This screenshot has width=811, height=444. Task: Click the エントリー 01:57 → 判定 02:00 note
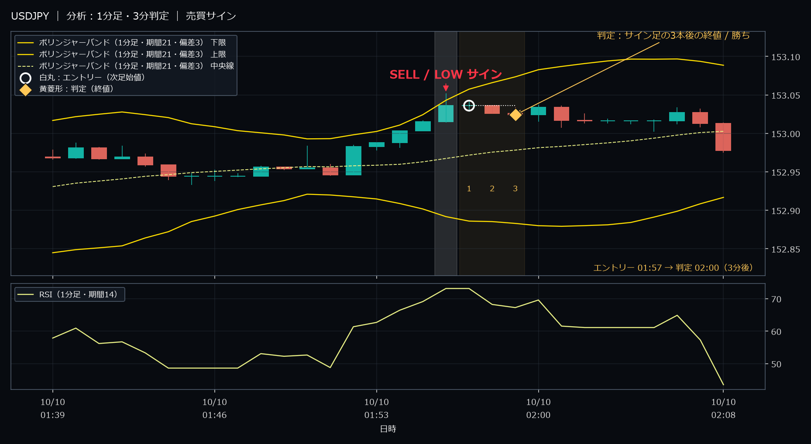click(x=673, y=268)
